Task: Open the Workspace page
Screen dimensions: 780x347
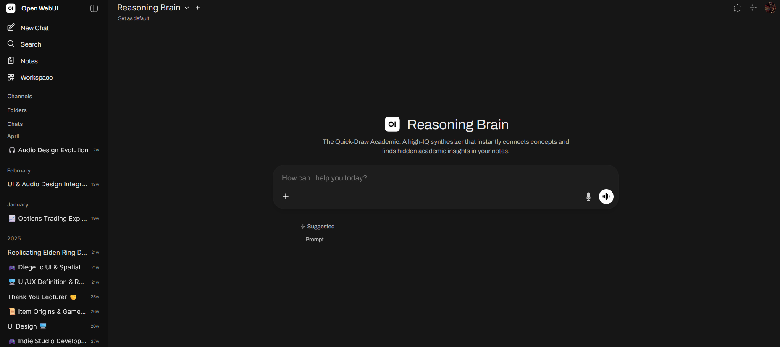Action: coord(54,78)
